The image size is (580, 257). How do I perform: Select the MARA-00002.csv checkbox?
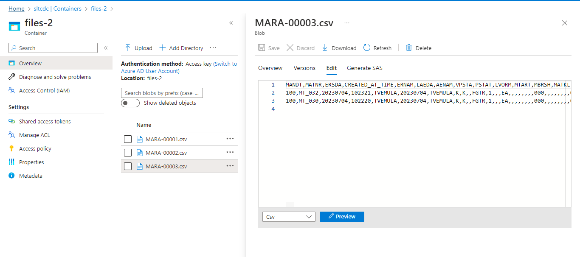128,153
